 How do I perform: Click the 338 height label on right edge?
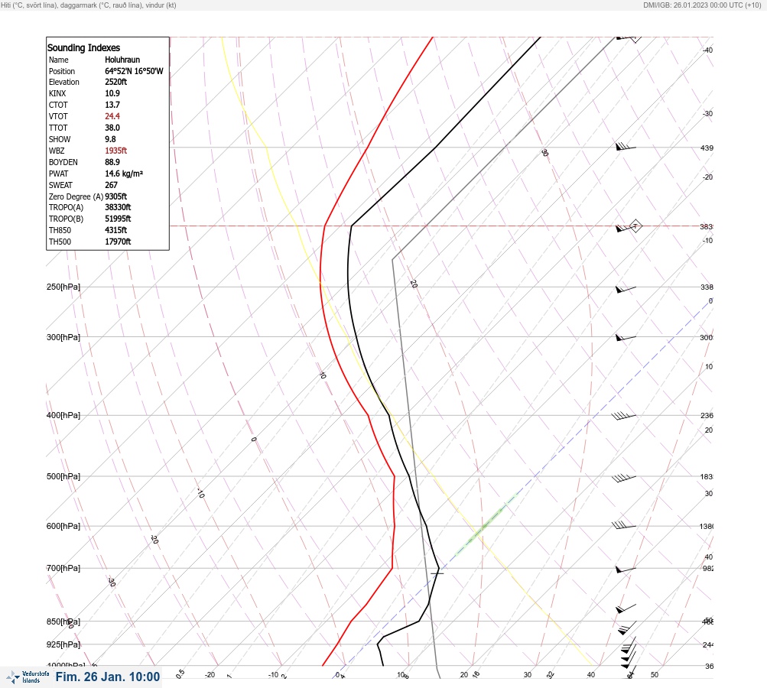click(707, 287)
